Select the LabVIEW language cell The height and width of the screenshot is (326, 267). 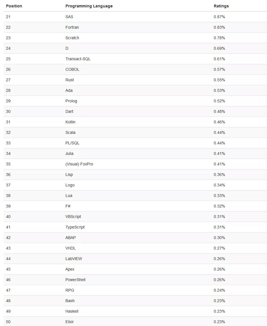(x=74, y=259)
